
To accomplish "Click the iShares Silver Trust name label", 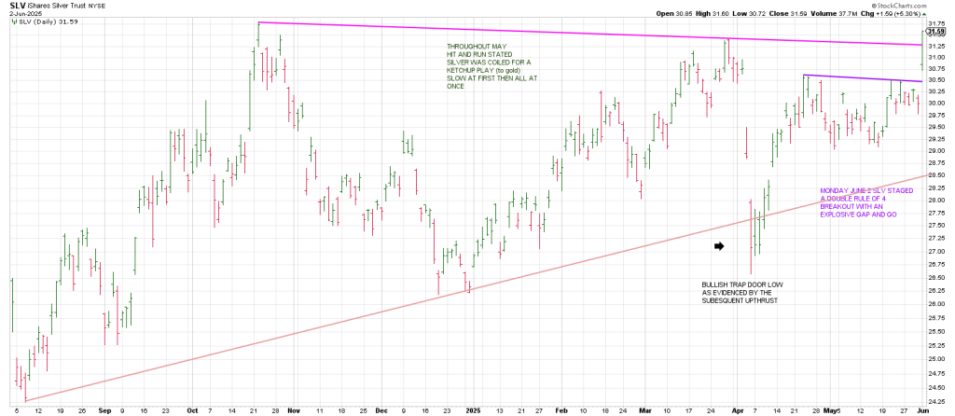I will pyautogui.click(x=58, y=6).
